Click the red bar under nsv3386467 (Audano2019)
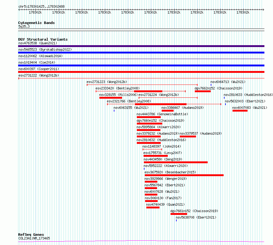The width and height of the screenshot is (273, 245). [x=167, y=111]
